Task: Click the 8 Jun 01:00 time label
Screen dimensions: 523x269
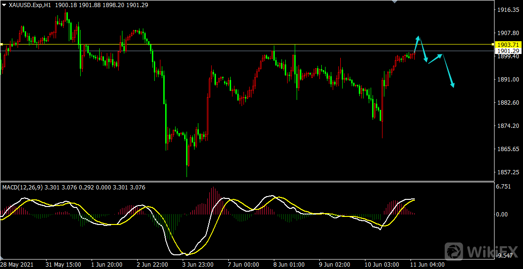Action: 288,264
